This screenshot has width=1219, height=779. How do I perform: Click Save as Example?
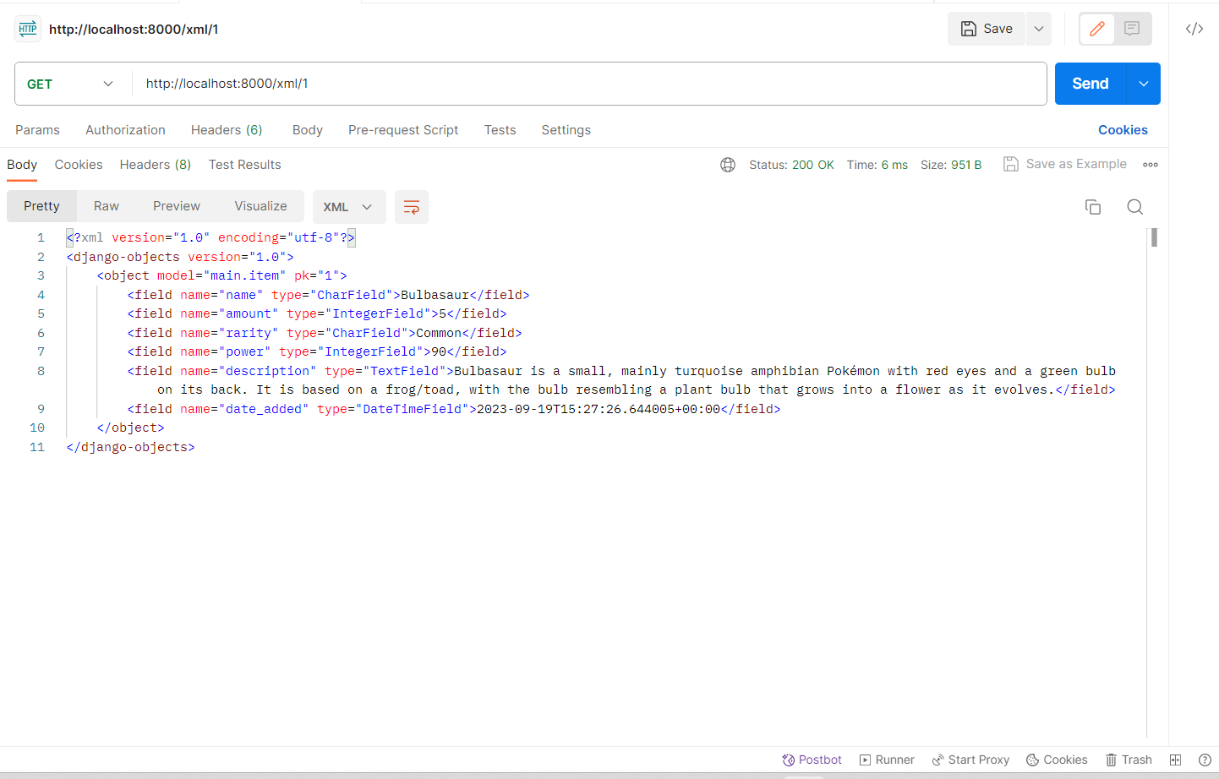pos(1065,164)
